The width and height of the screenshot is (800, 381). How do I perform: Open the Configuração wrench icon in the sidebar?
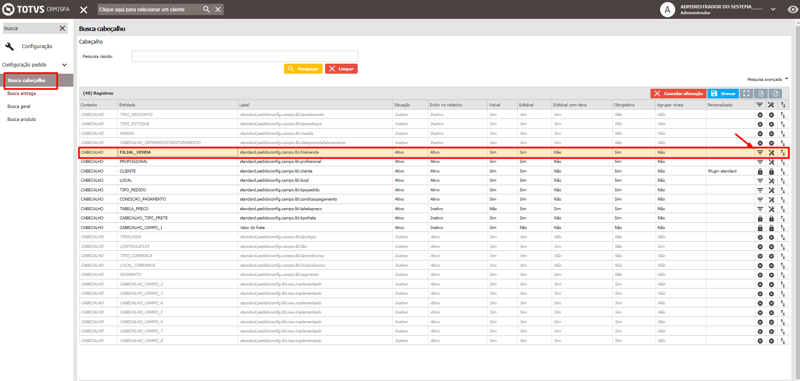[10, 46]
